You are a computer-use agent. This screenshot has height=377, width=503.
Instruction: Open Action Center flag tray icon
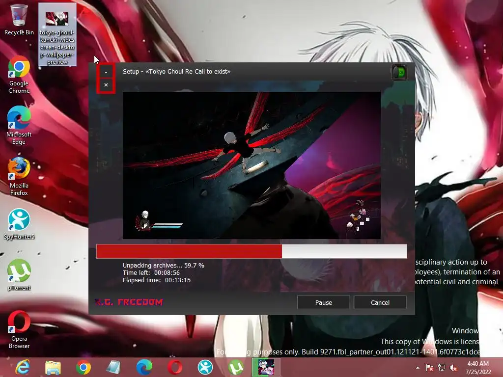pyautogui.click(x=429, y=368)
